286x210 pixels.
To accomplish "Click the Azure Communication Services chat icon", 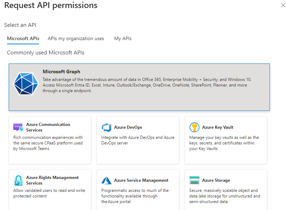I will (x=18, y=127).
